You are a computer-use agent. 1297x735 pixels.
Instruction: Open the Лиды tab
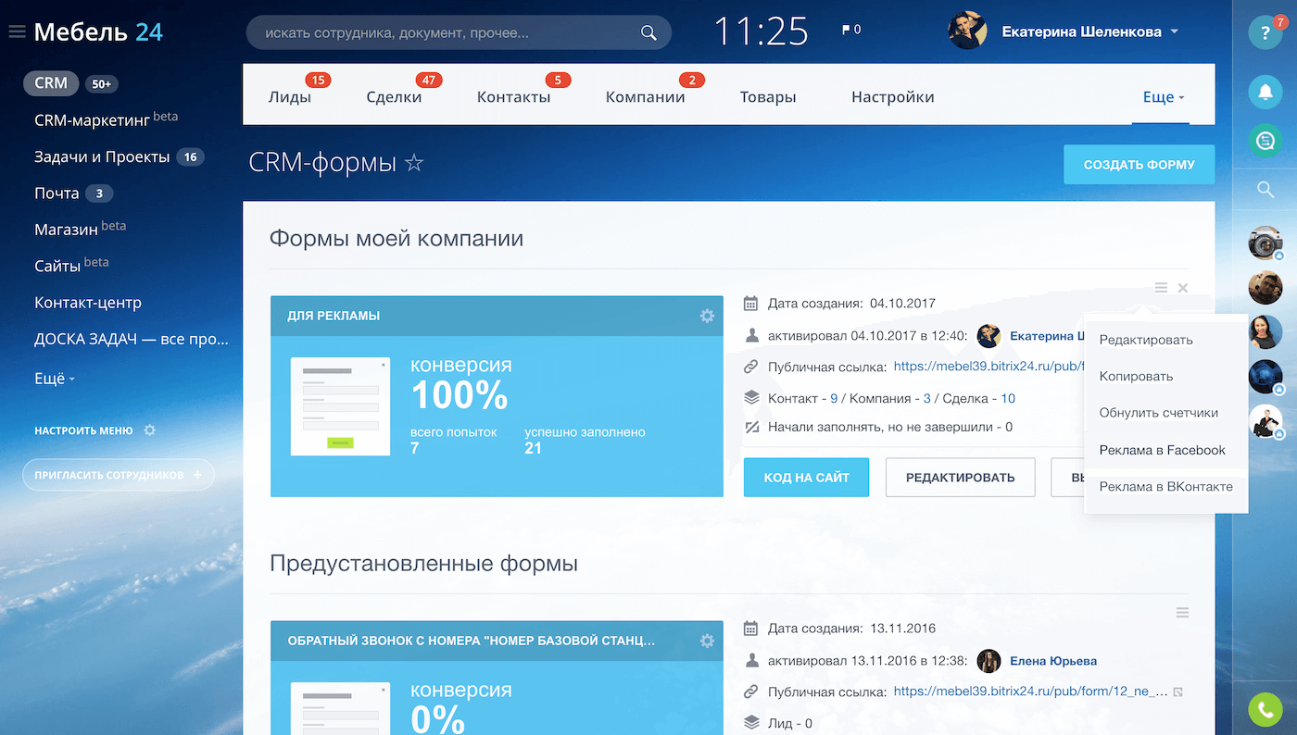[290, 97]
